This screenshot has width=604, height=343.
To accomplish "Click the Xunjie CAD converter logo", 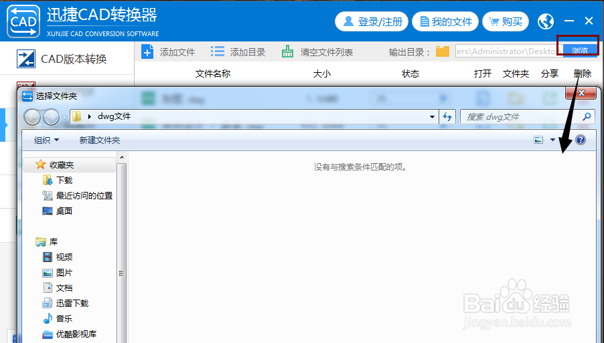I will (x=23, y=21).
